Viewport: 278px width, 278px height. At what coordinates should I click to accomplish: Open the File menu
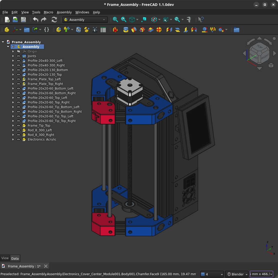click(x=5, y=12)
